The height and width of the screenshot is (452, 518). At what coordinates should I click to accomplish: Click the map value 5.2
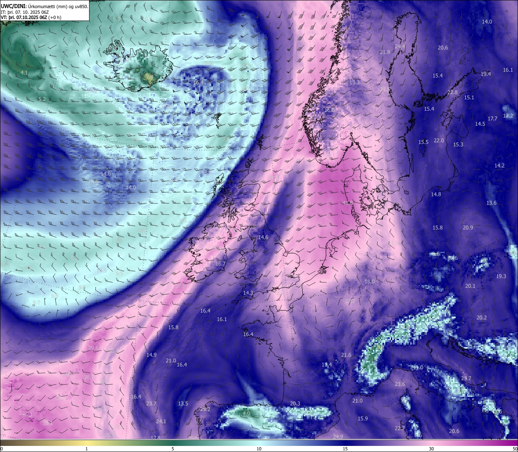pos(42,99)
